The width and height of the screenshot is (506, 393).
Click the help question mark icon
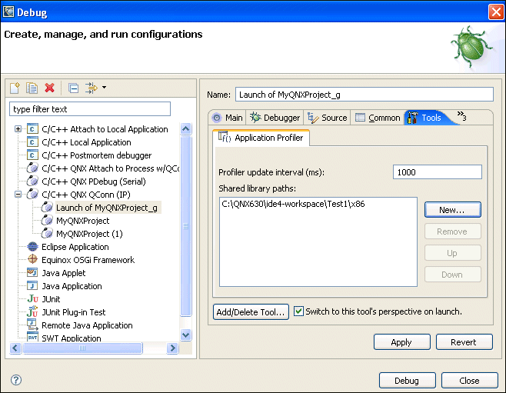pos(16,380)
